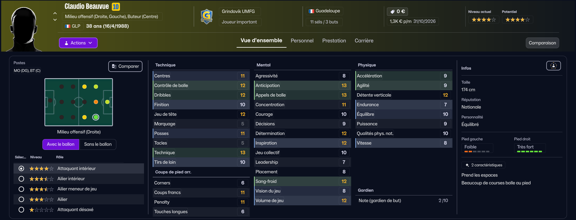Select the Ailier meneur de jeu radio
This screenshot has height=220, width=576.
click(21, 189)
